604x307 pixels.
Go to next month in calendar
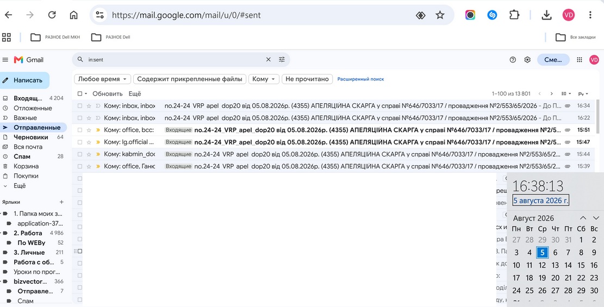[596, 218]
